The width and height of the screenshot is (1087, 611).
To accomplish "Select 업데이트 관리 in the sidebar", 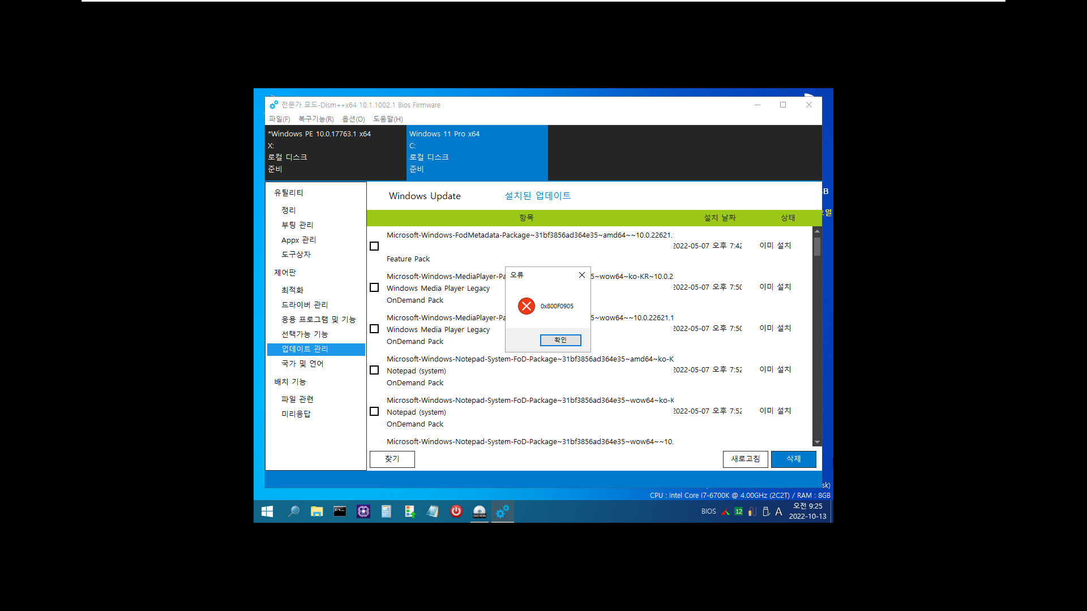I will (316, 349).
